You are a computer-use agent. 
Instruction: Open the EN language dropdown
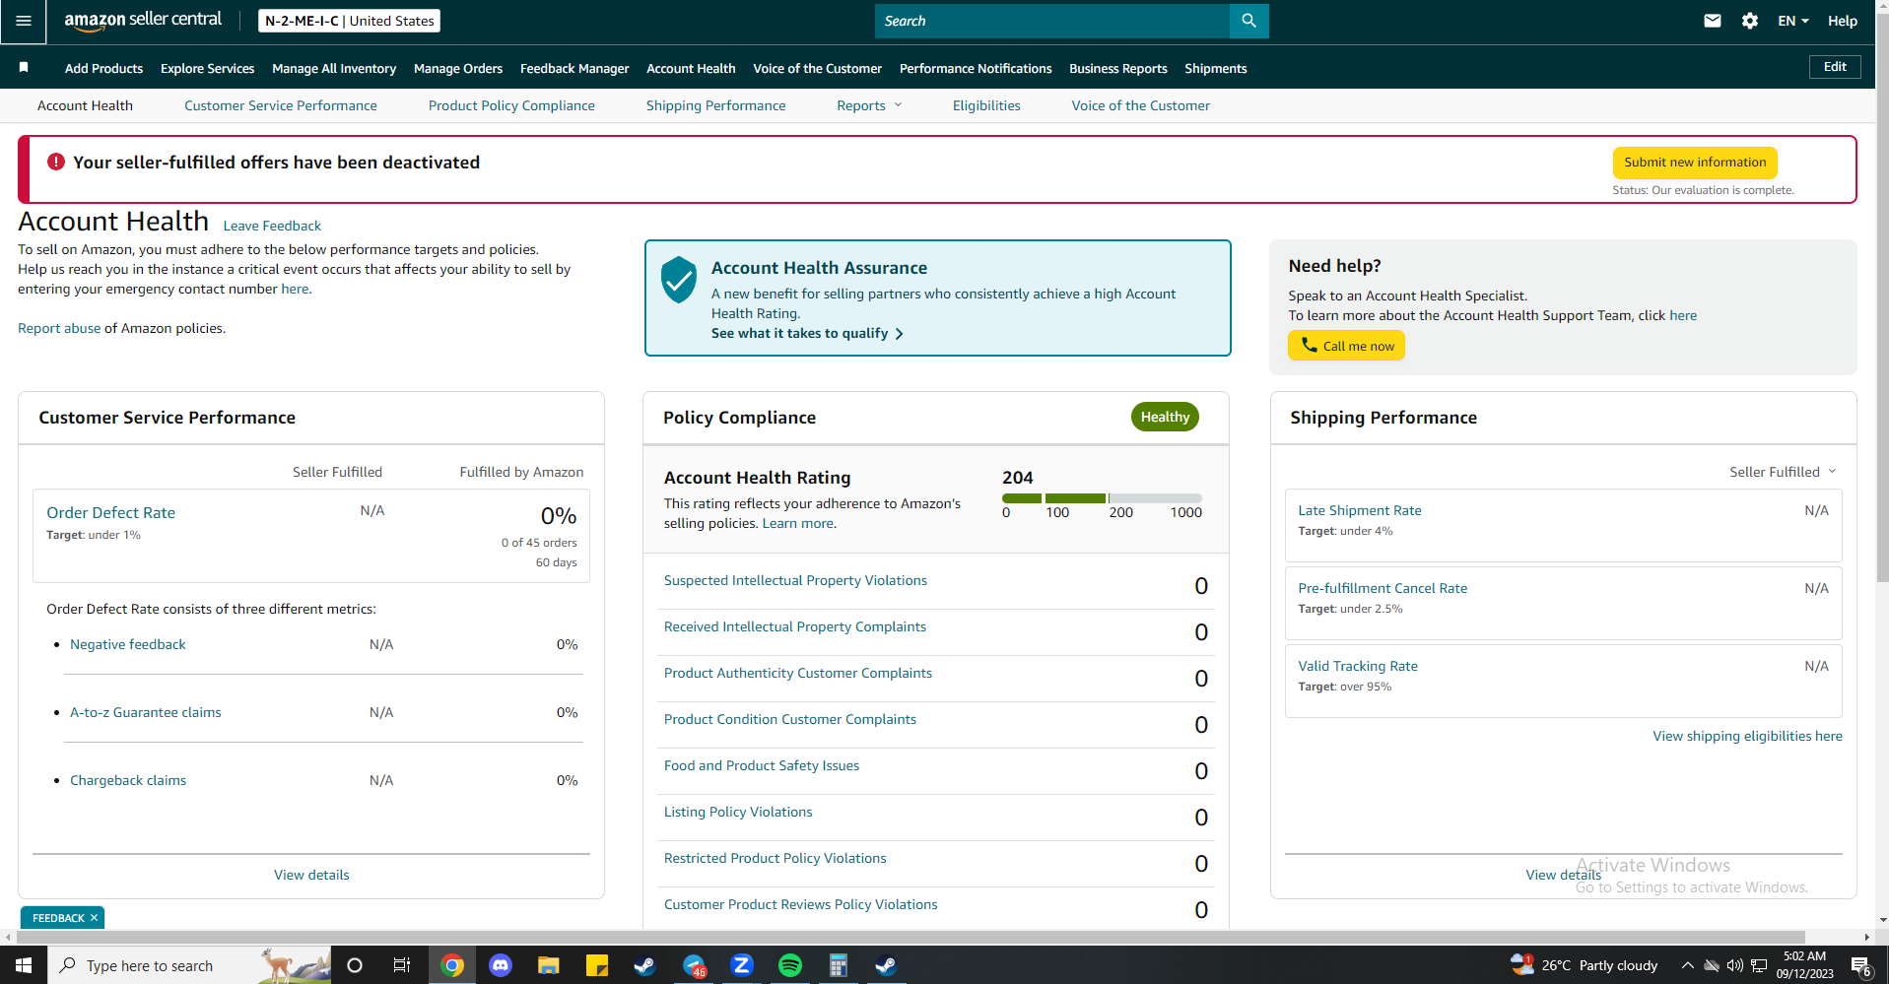(x=1793, y=21)
